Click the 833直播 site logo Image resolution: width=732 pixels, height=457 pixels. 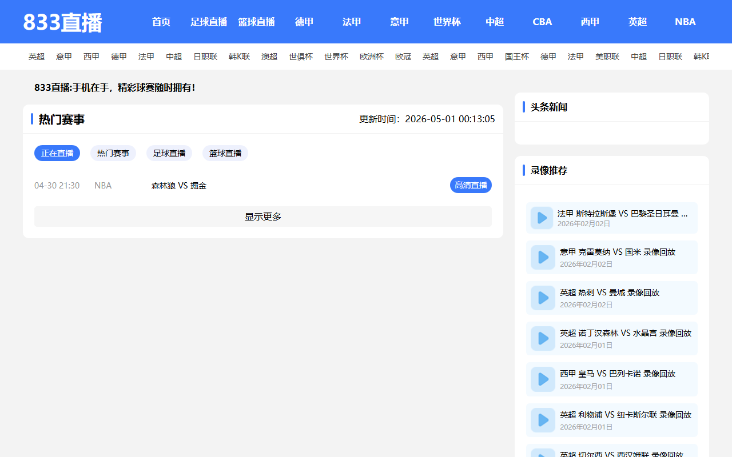click(x=62, y=22)
